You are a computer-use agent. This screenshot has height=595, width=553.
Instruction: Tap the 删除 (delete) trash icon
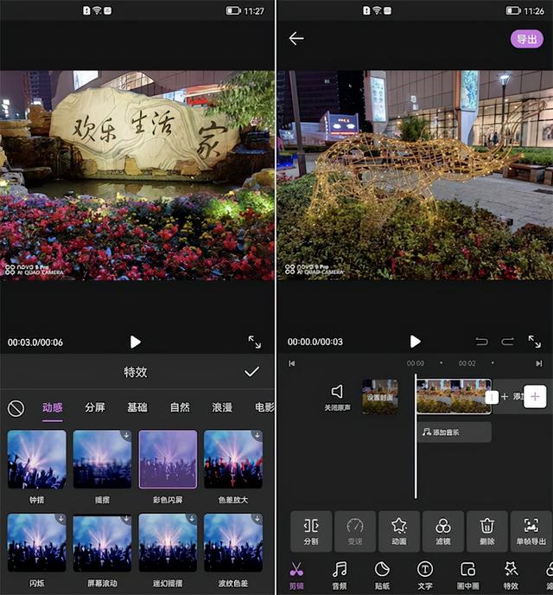pyautogui.click(x=486, y=531)
